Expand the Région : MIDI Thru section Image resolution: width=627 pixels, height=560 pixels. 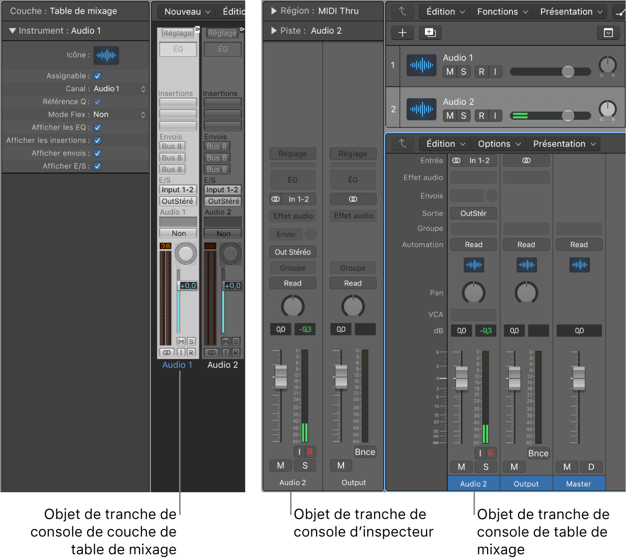tap(274, 11)
